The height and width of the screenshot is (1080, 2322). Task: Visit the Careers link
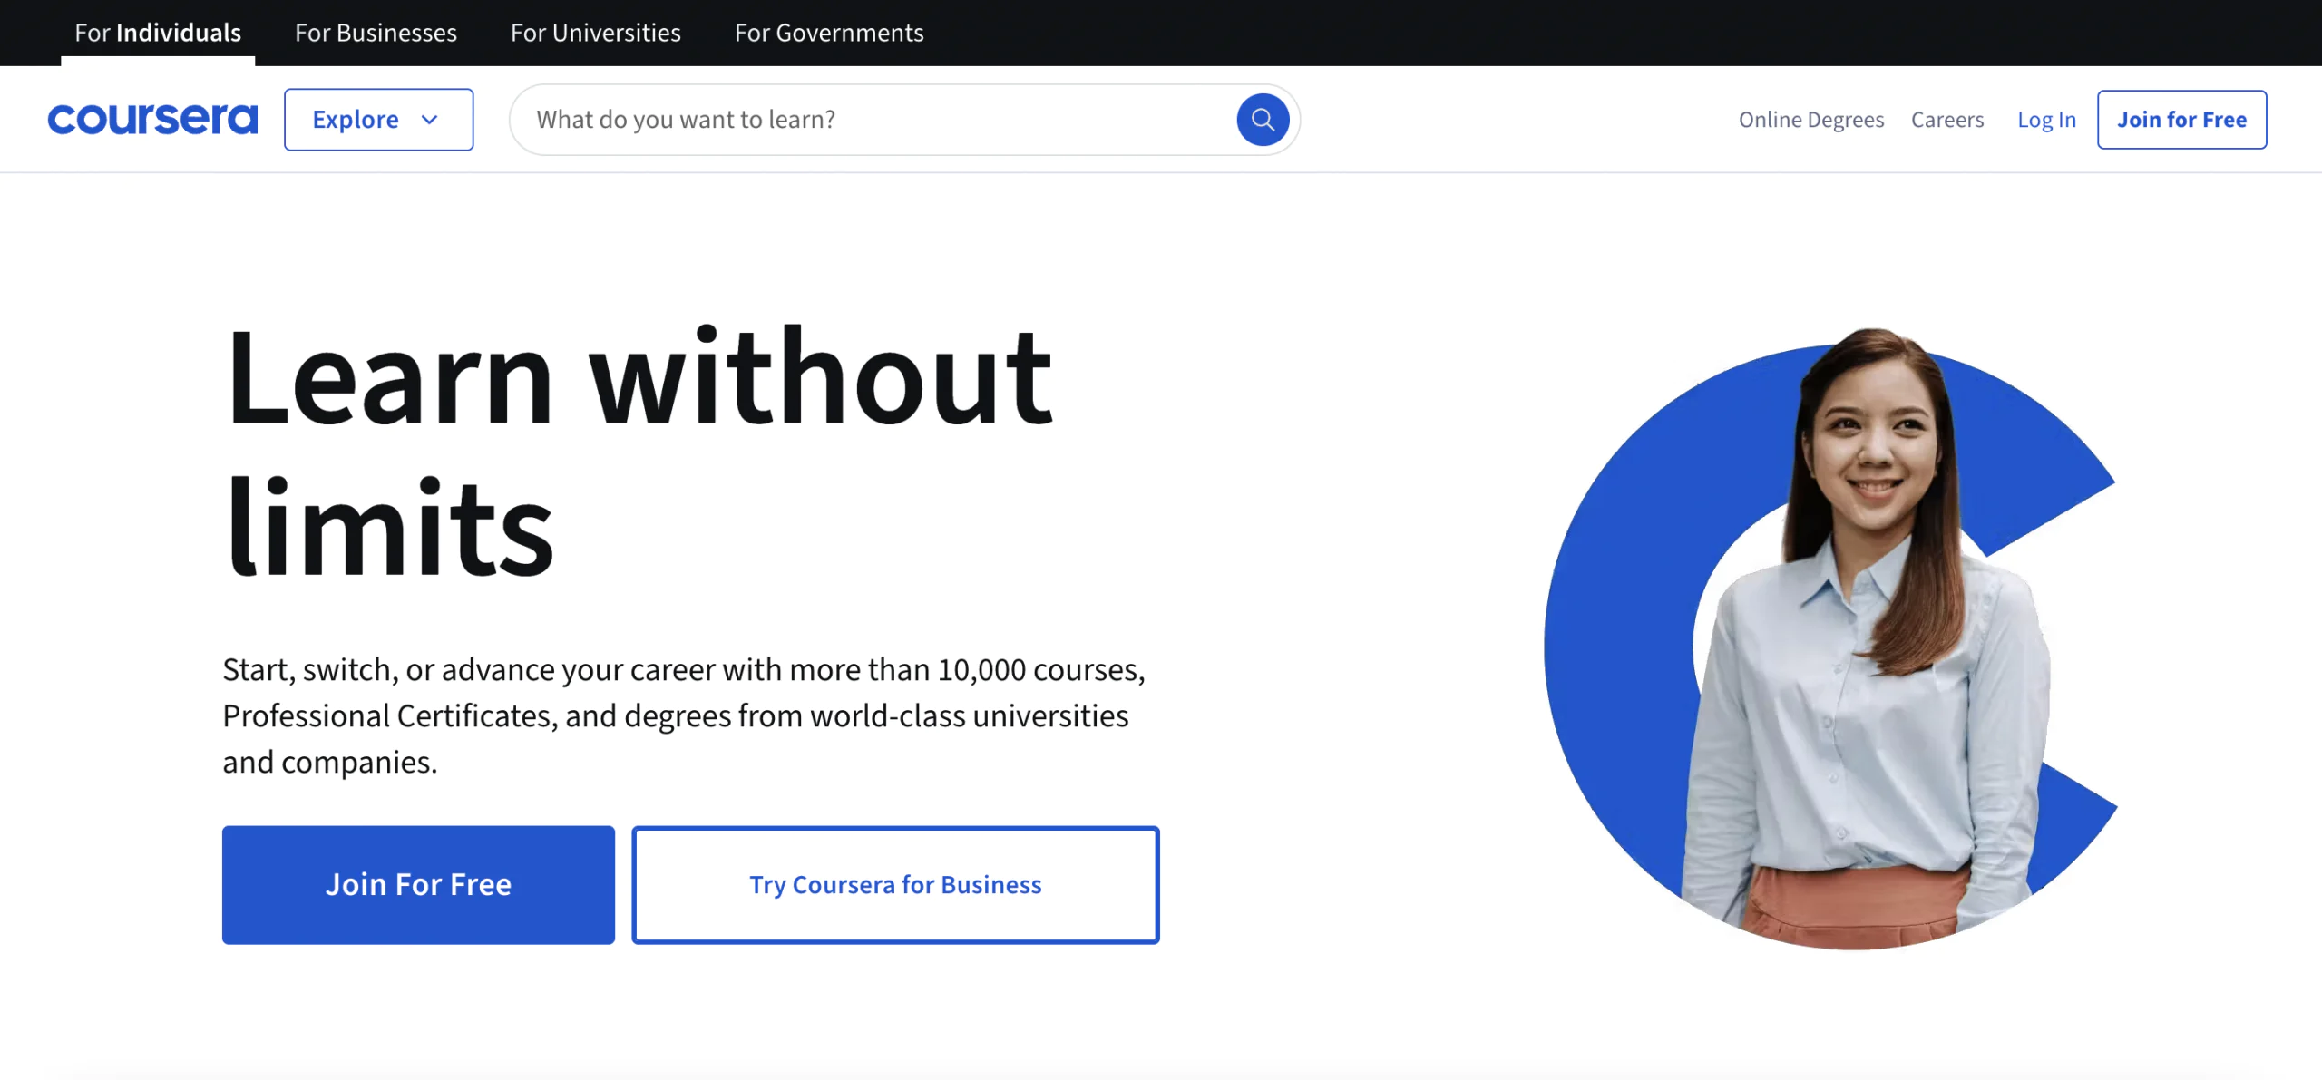(x=1947, y=120)
